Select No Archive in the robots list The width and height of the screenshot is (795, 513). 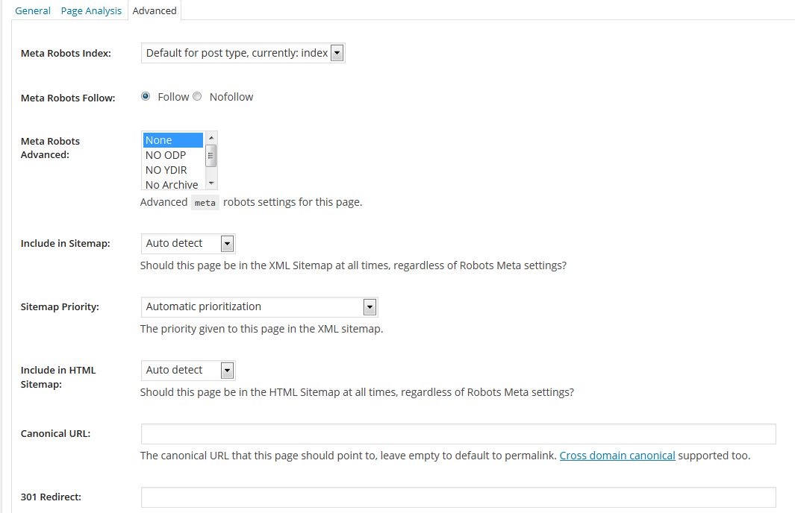point(173,184)
